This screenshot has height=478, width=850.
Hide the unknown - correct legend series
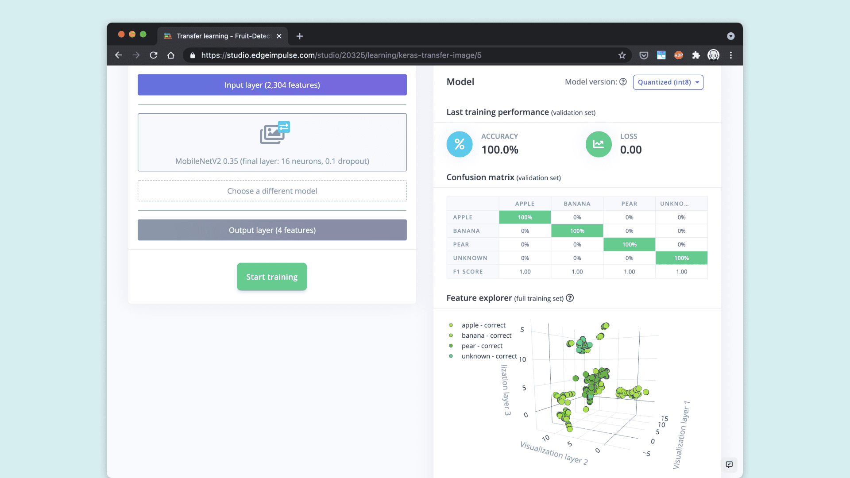[x=489, y=356]
